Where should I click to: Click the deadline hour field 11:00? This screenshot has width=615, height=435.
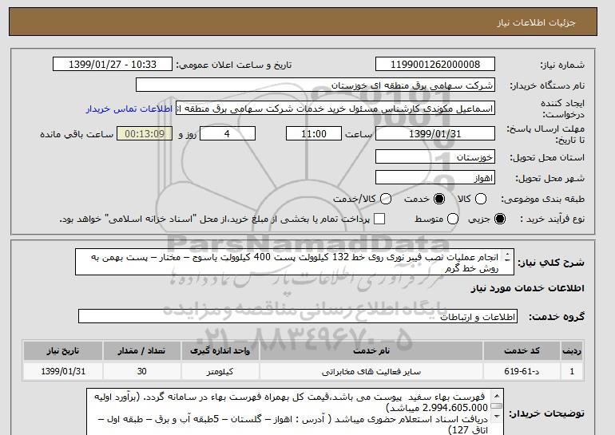(x=314, y=133)
